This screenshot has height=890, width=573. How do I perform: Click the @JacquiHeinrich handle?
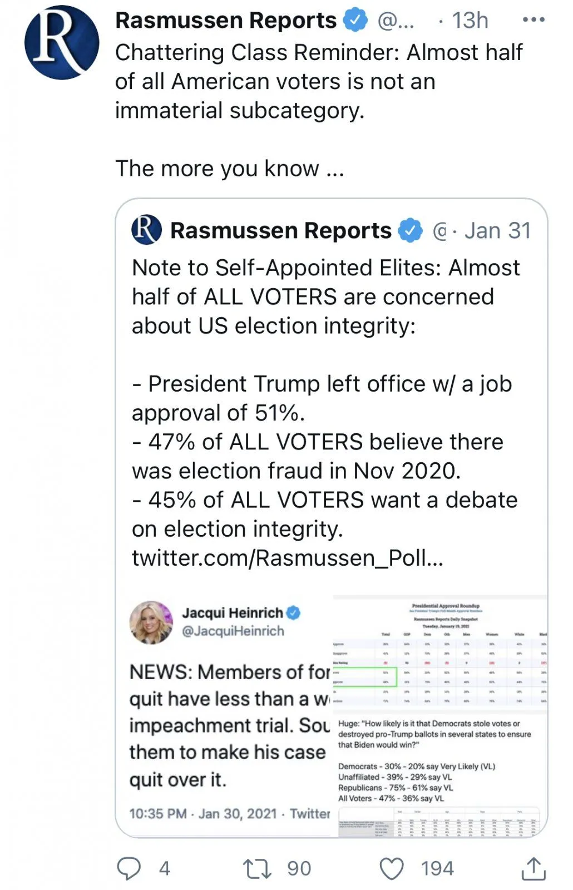click(233, 631)
